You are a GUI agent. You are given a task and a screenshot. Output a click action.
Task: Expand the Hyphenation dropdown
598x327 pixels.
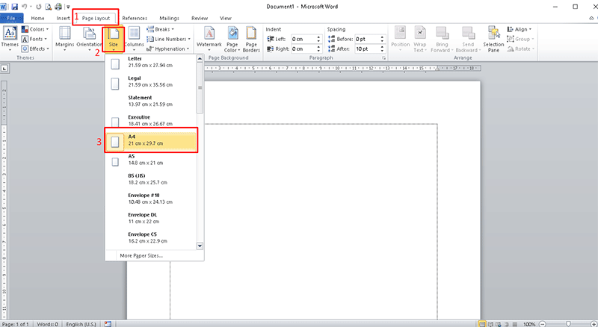pos(167,49)
